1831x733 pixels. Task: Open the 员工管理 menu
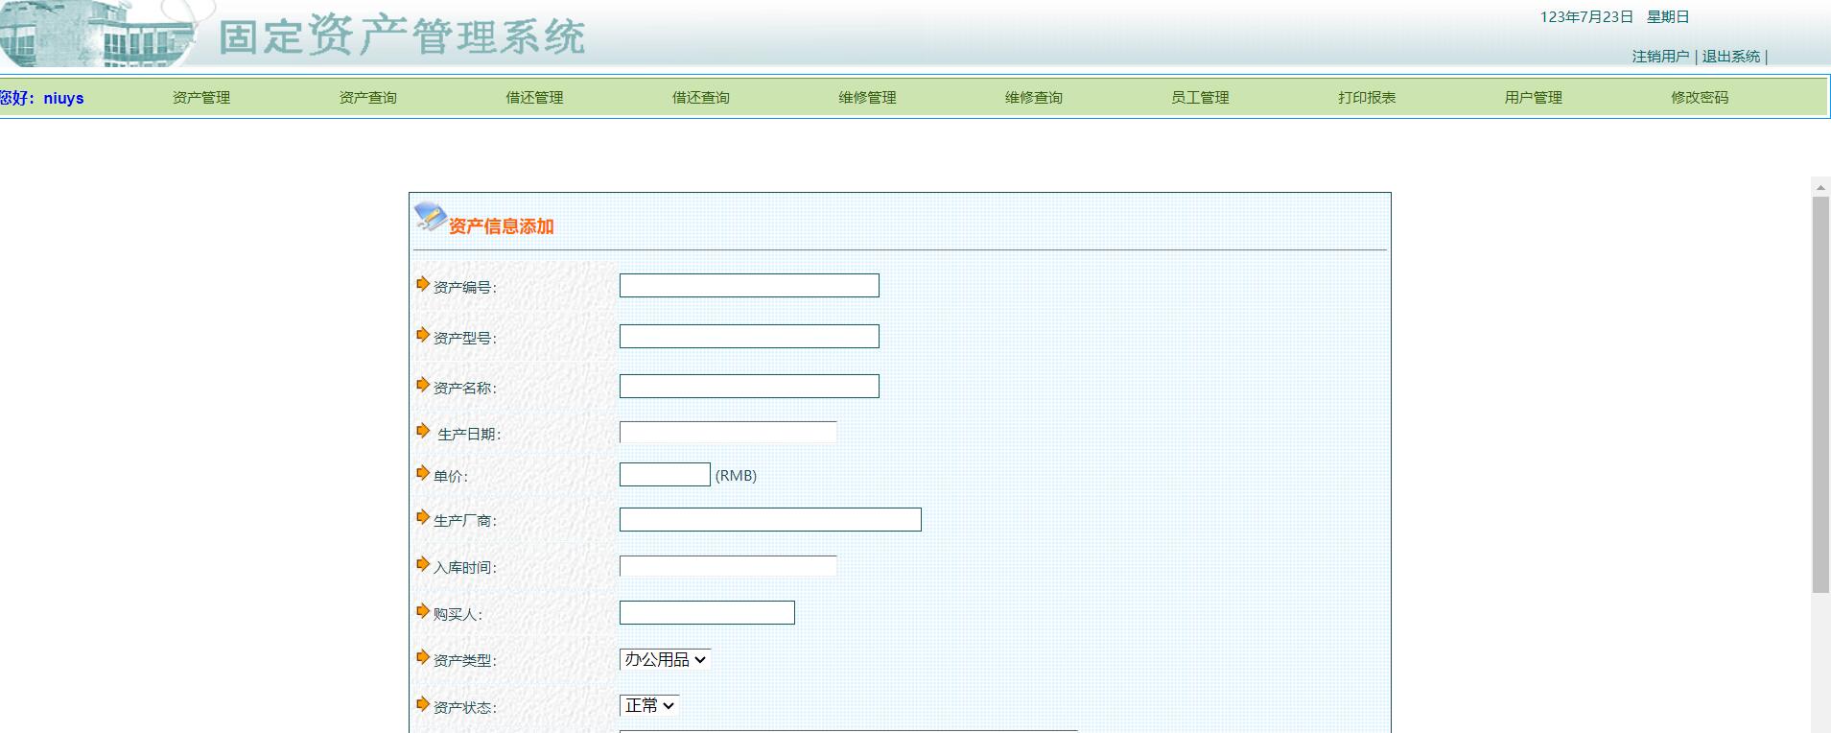coord(1200,98)
